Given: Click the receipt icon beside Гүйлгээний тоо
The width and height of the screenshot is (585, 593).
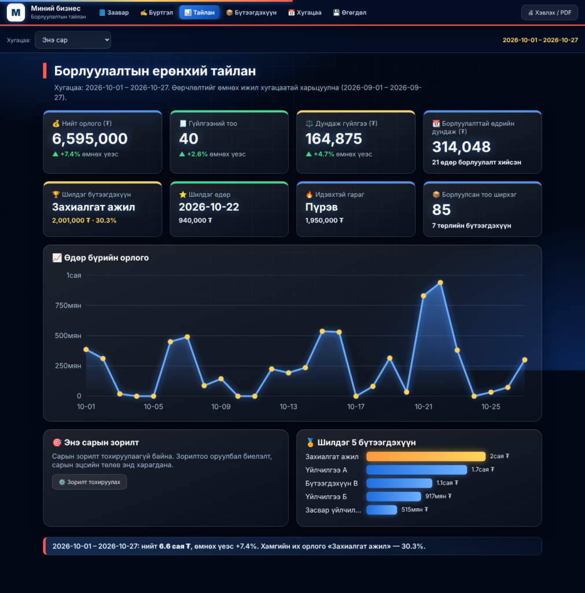Looking at the screenshot, I should pos(182,123).
